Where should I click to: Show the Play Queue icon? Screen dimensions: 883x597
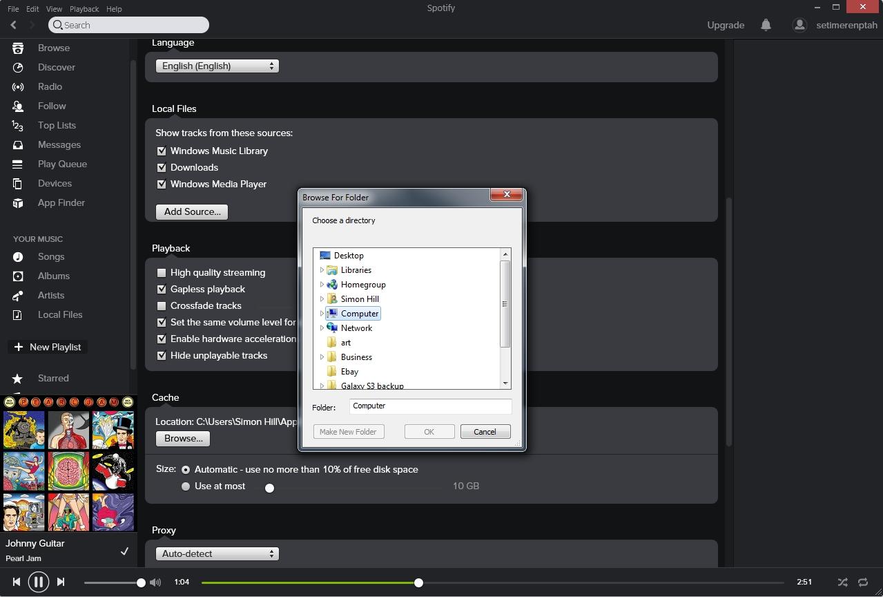click(18, 164)
